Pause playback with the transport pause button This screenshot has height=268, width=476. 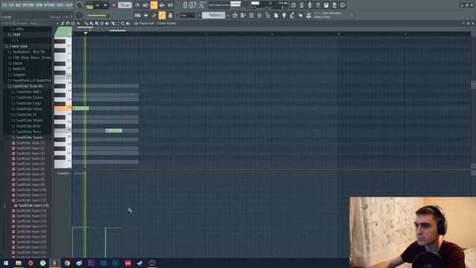[97, 5]
